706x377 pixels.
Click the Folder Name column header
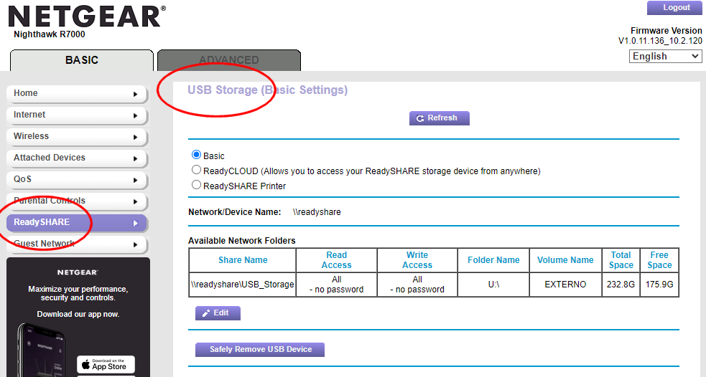(x=493, y=260)
